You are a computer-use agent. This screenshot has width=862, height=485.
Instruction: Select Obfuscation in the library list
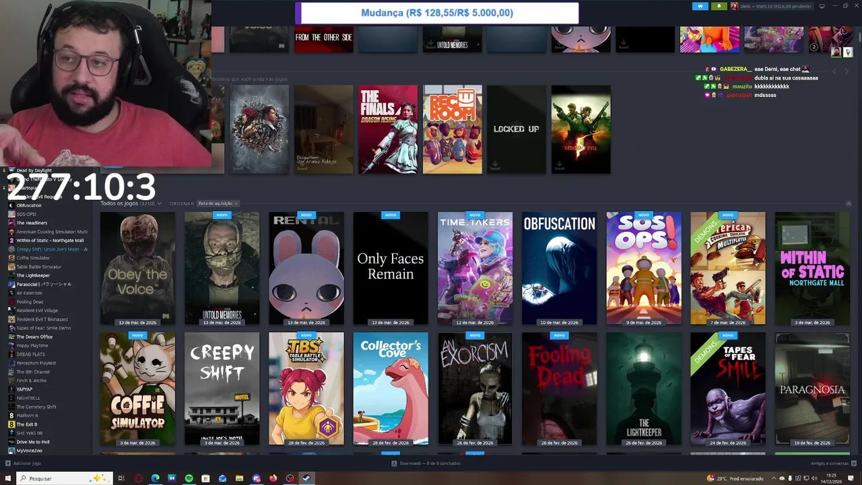[x=29, y=205]
